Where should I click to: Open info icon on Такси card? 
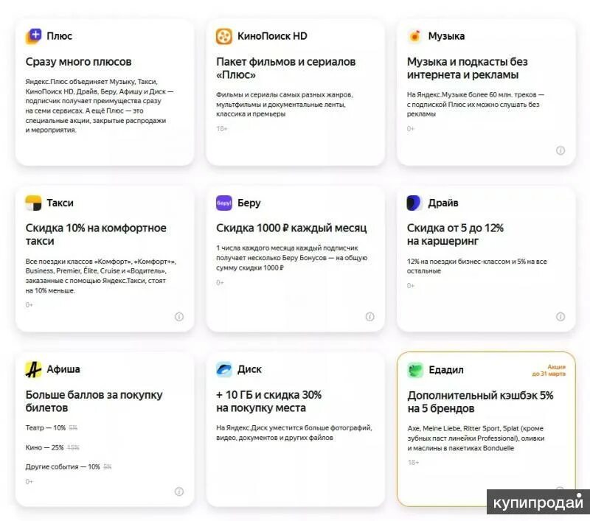179,317
